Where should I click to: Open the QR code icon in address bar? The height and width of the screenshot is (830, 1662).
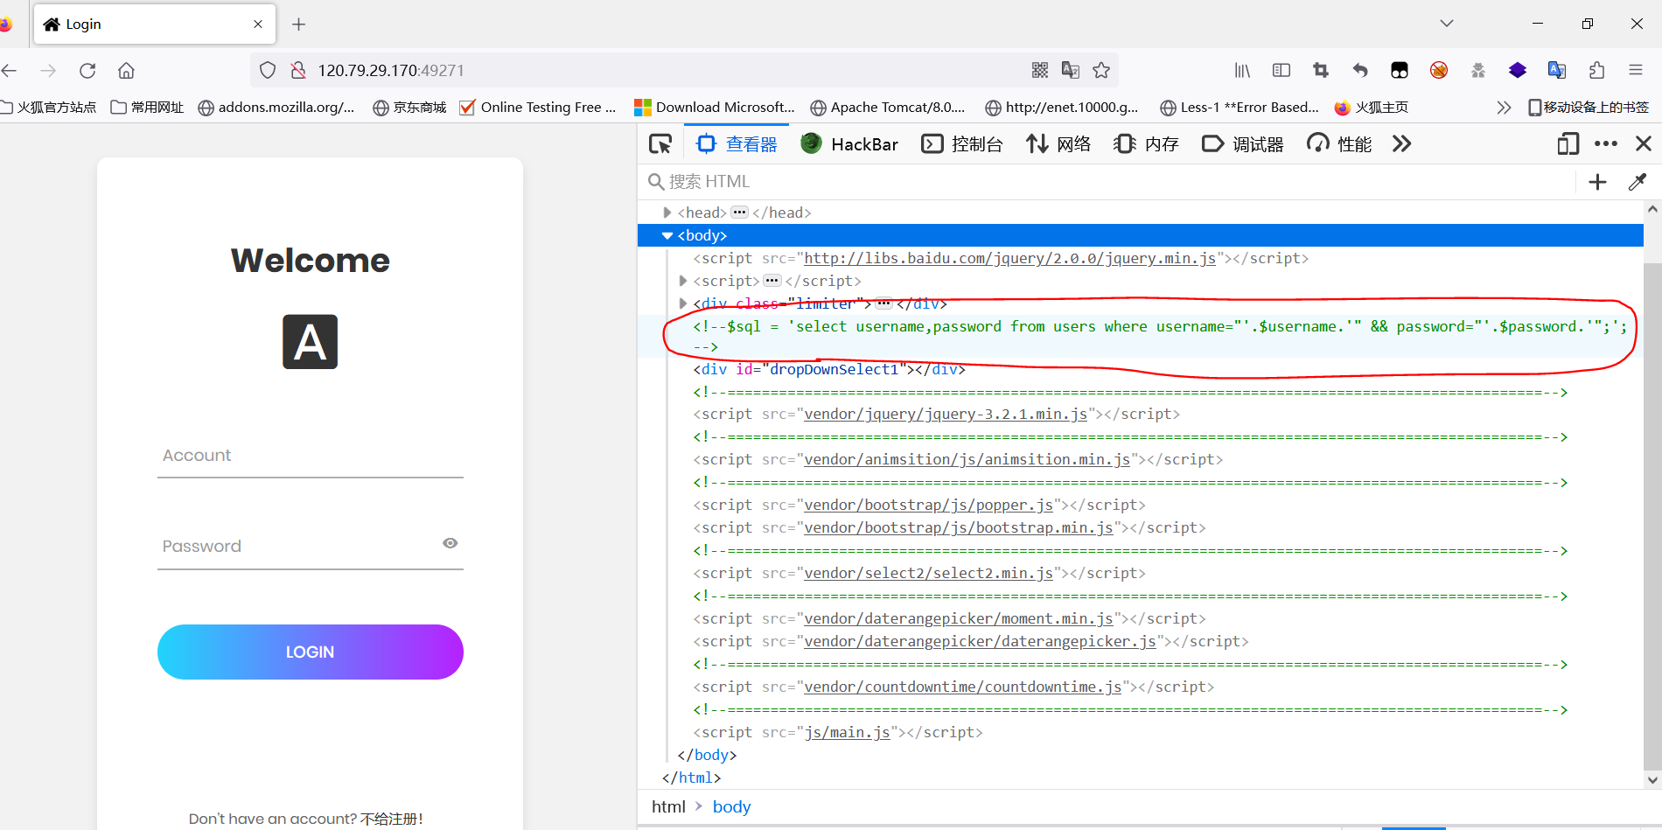1039,70
